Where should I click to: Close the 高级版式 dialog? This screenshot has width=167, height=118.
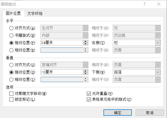pyautogui.click(x=159, y=4)
